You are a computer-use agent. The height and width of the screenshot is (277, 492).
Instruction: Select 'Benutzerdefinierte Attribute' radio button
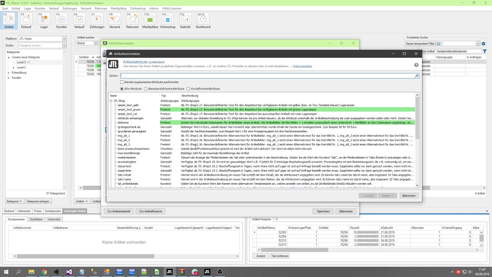(x=146, y=88)
